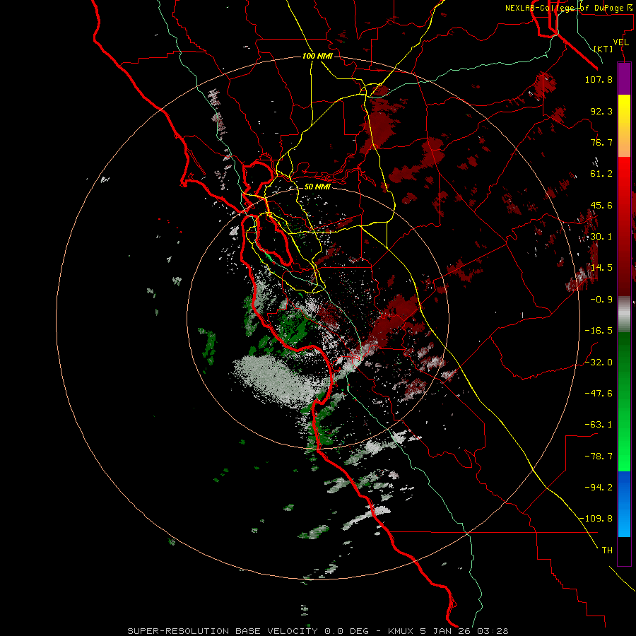
Task: Click the 45.6 legend value
Action: (601, 205)
